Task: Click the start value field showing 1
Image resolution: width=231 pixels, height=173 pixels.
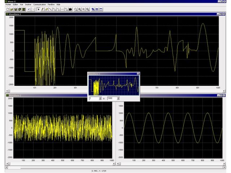Action: [94, 98]
